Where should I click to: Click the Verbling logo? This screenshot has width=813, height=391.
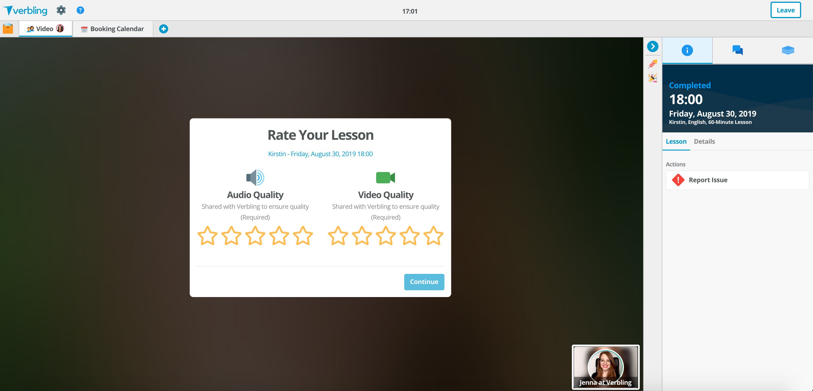[25, 10]
